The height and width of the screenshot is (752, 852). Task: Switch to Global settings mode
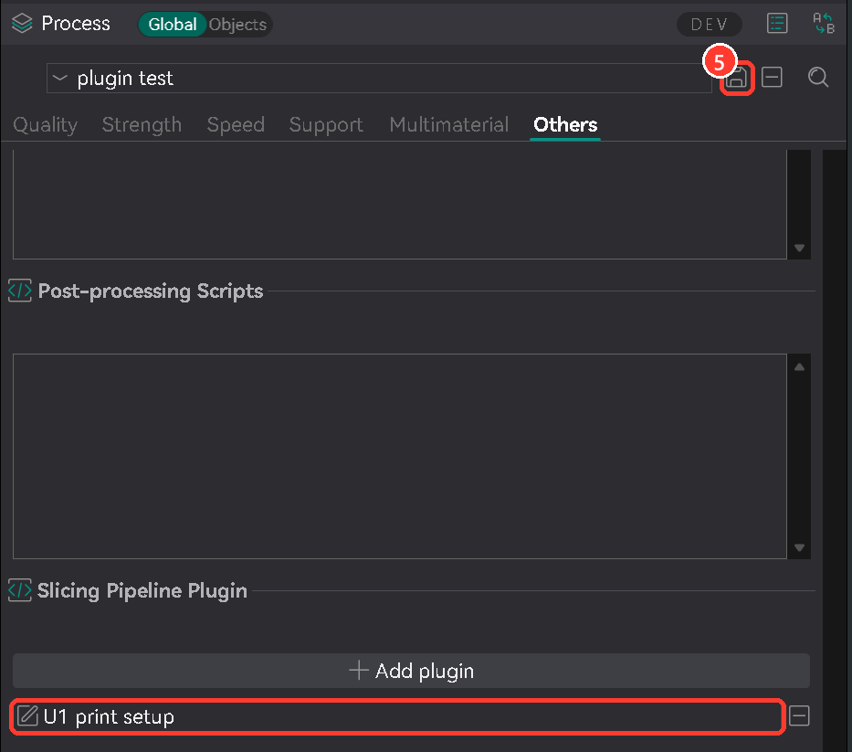pos(173,25)
